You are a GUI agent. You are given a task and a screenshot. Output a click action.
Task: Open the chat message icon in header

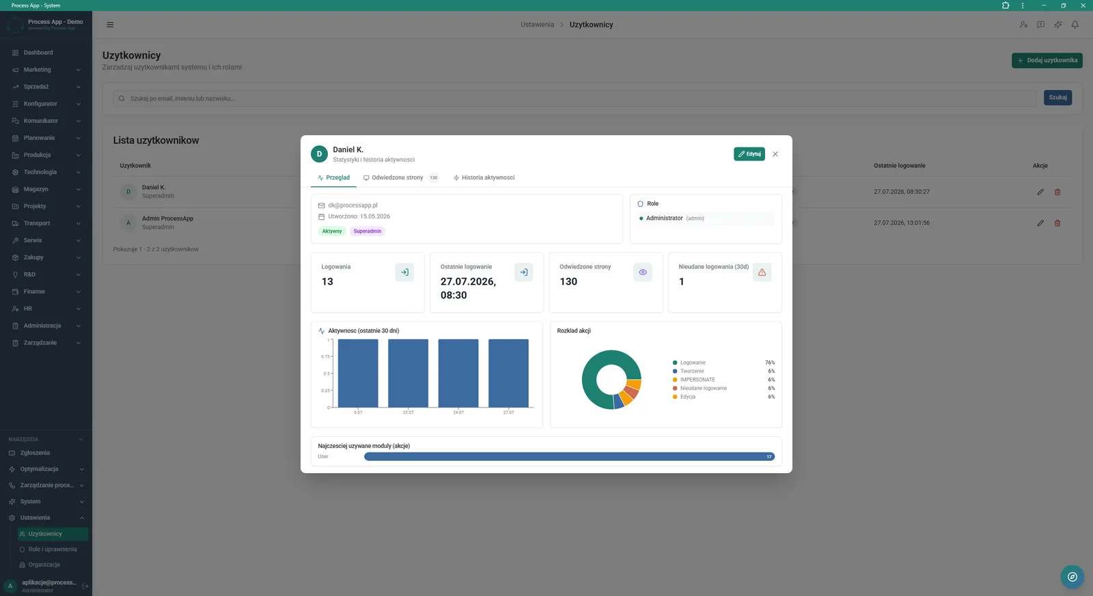[x=1040, y=25]
